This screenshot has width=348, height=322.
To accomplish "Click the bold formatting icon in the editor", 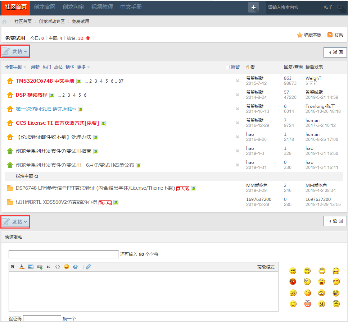I will click(13, 267).
